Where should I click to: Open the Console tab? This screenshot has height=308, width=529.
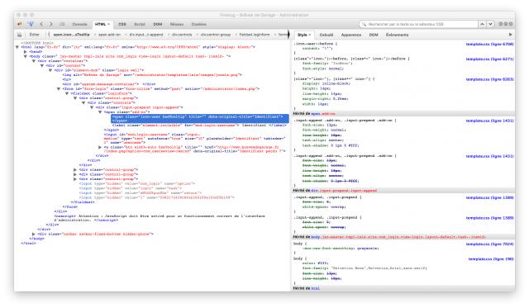[x=79, y=24]
